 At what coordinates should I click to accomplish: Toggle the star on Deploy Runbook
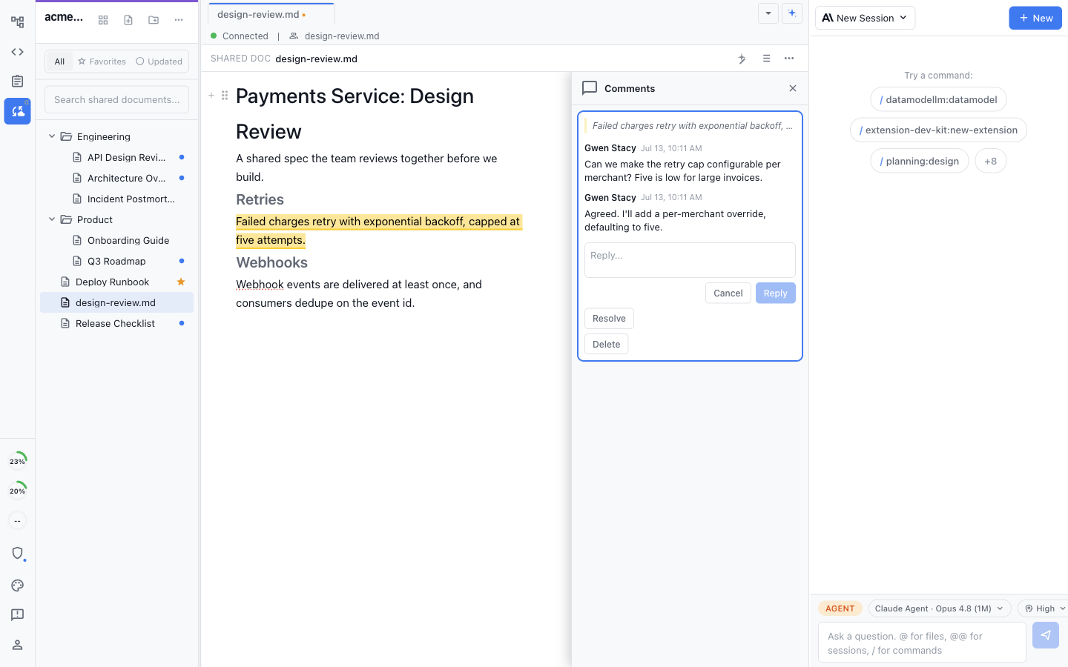pos(181,282)
